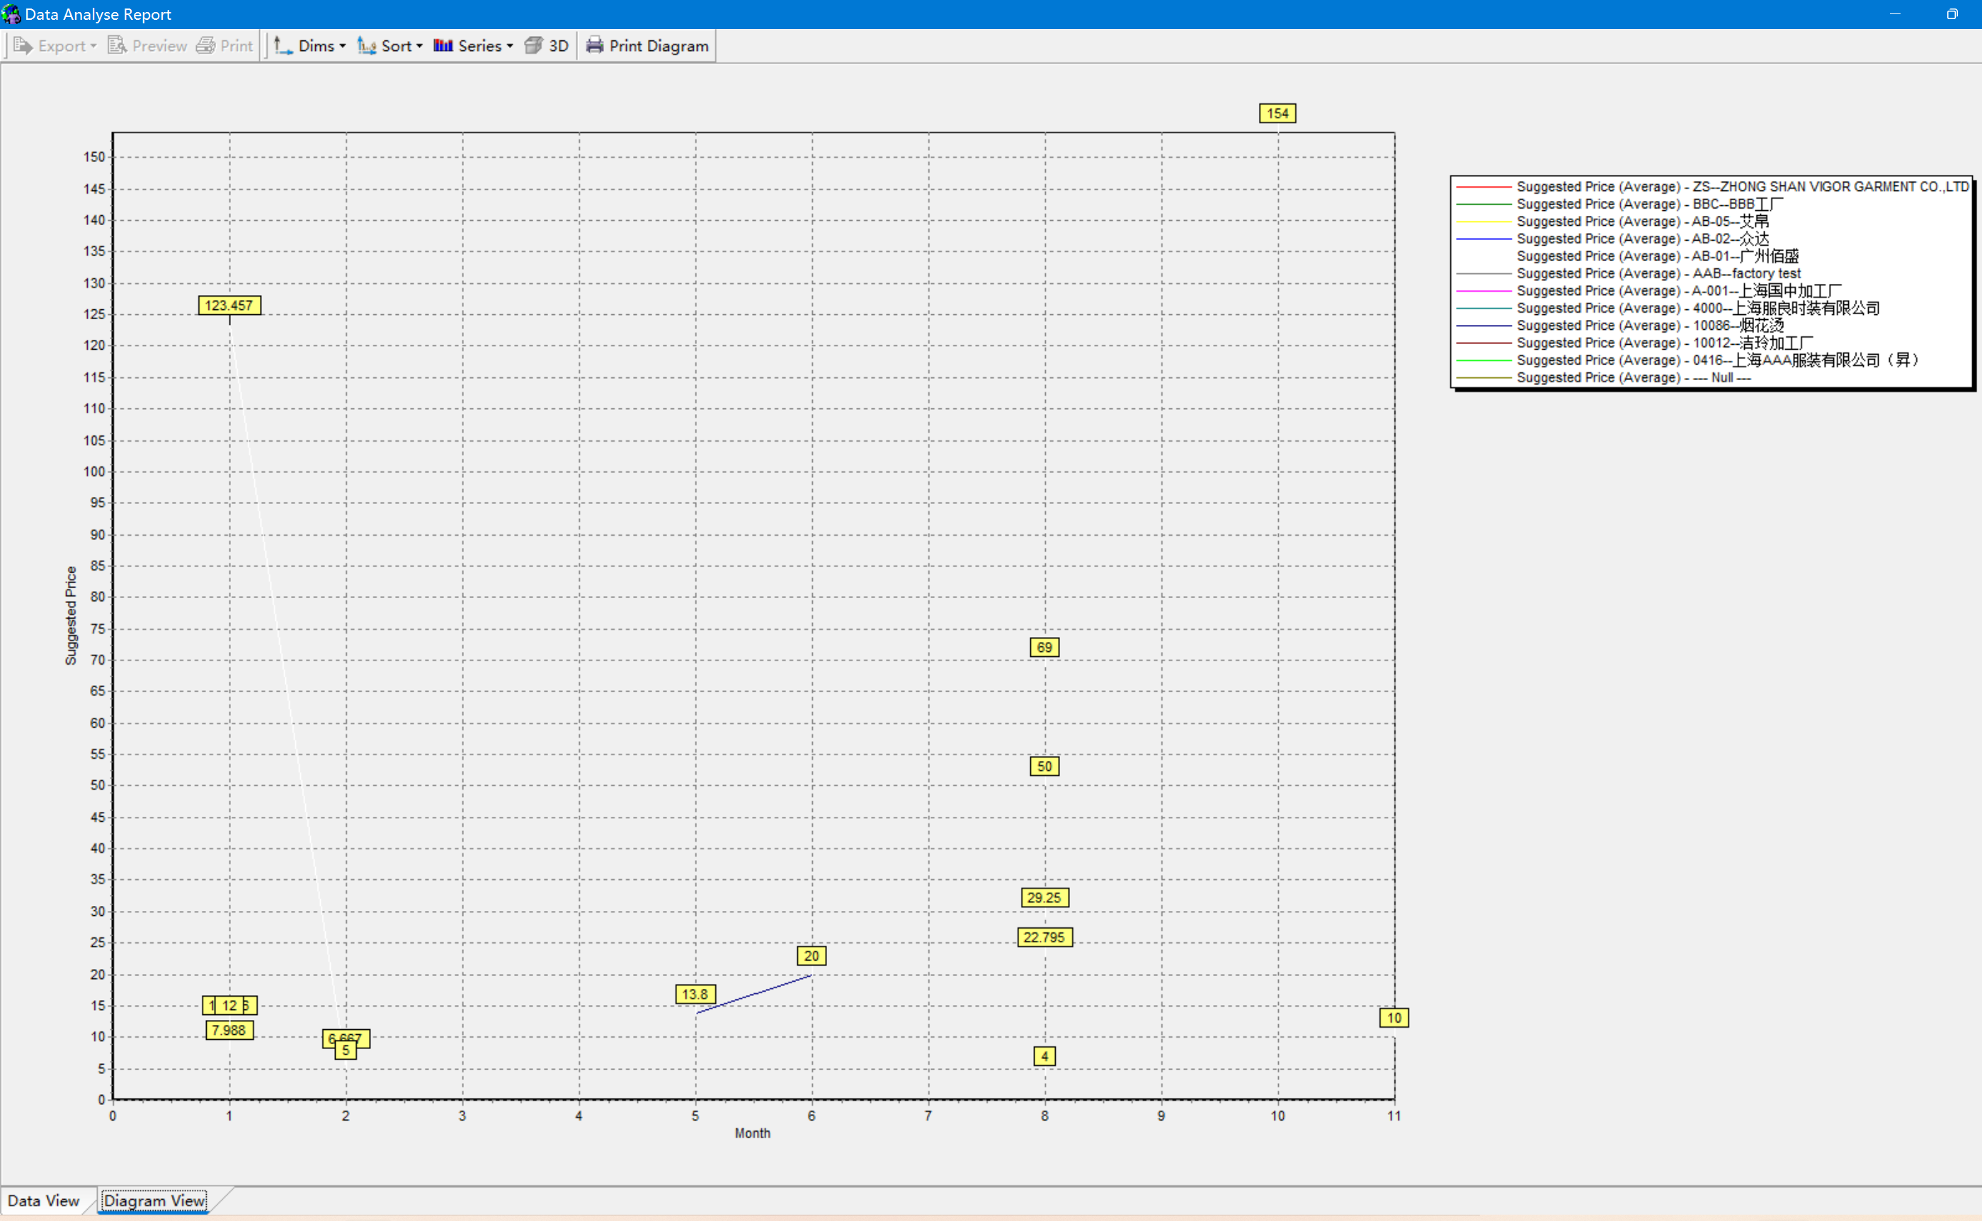This screenshot has width=1982, height=1221.
Task: Click the 50 data label
Action: [x=1044, y=767]
